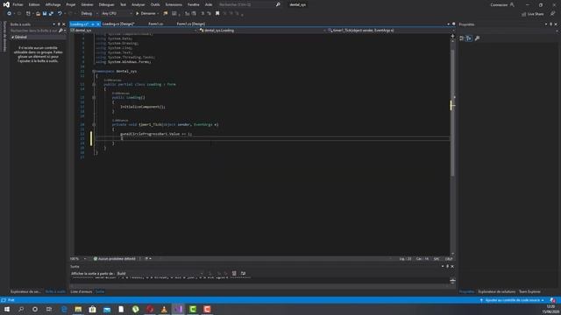Click 'Aucun problème détecté' status indicator

pyautogui.click(x=115, y=259)
